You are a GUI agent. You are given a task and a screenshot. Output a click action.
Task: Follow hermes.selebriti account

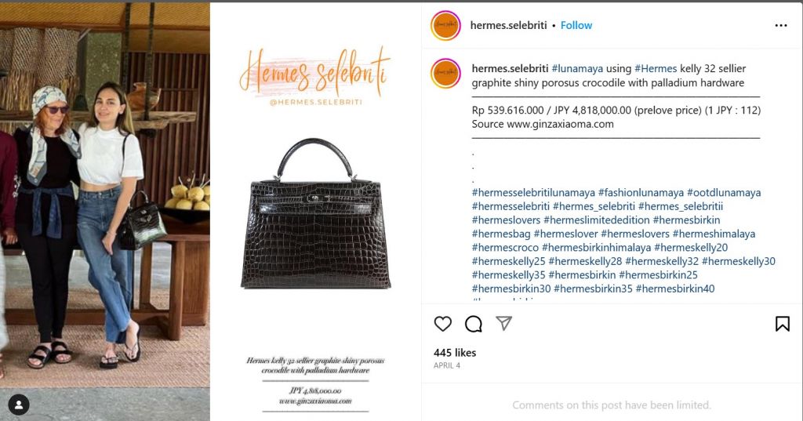point(576,25)
